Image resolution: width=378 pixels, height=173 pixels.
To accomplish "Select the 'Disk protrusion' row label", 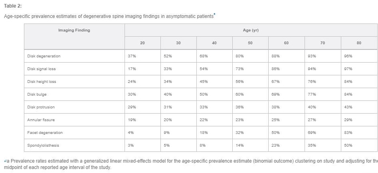I will (x=41, y=107).
